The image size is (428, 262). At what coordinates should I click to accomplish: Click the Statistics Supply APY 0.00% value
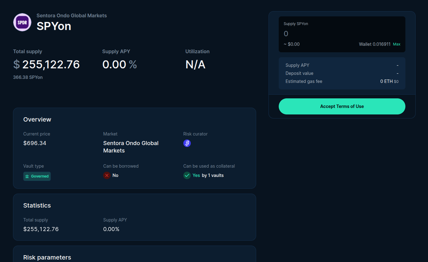click(111, 229)
